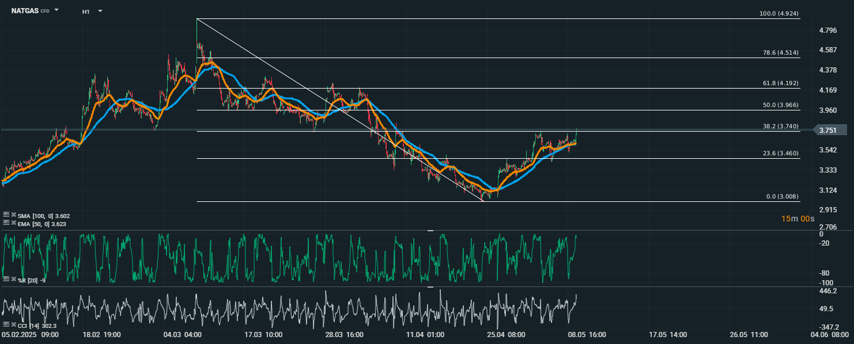Screen dimensions: 854x344
Task: Open settings icon for EMA indicator
Action: tap(6, 223)
